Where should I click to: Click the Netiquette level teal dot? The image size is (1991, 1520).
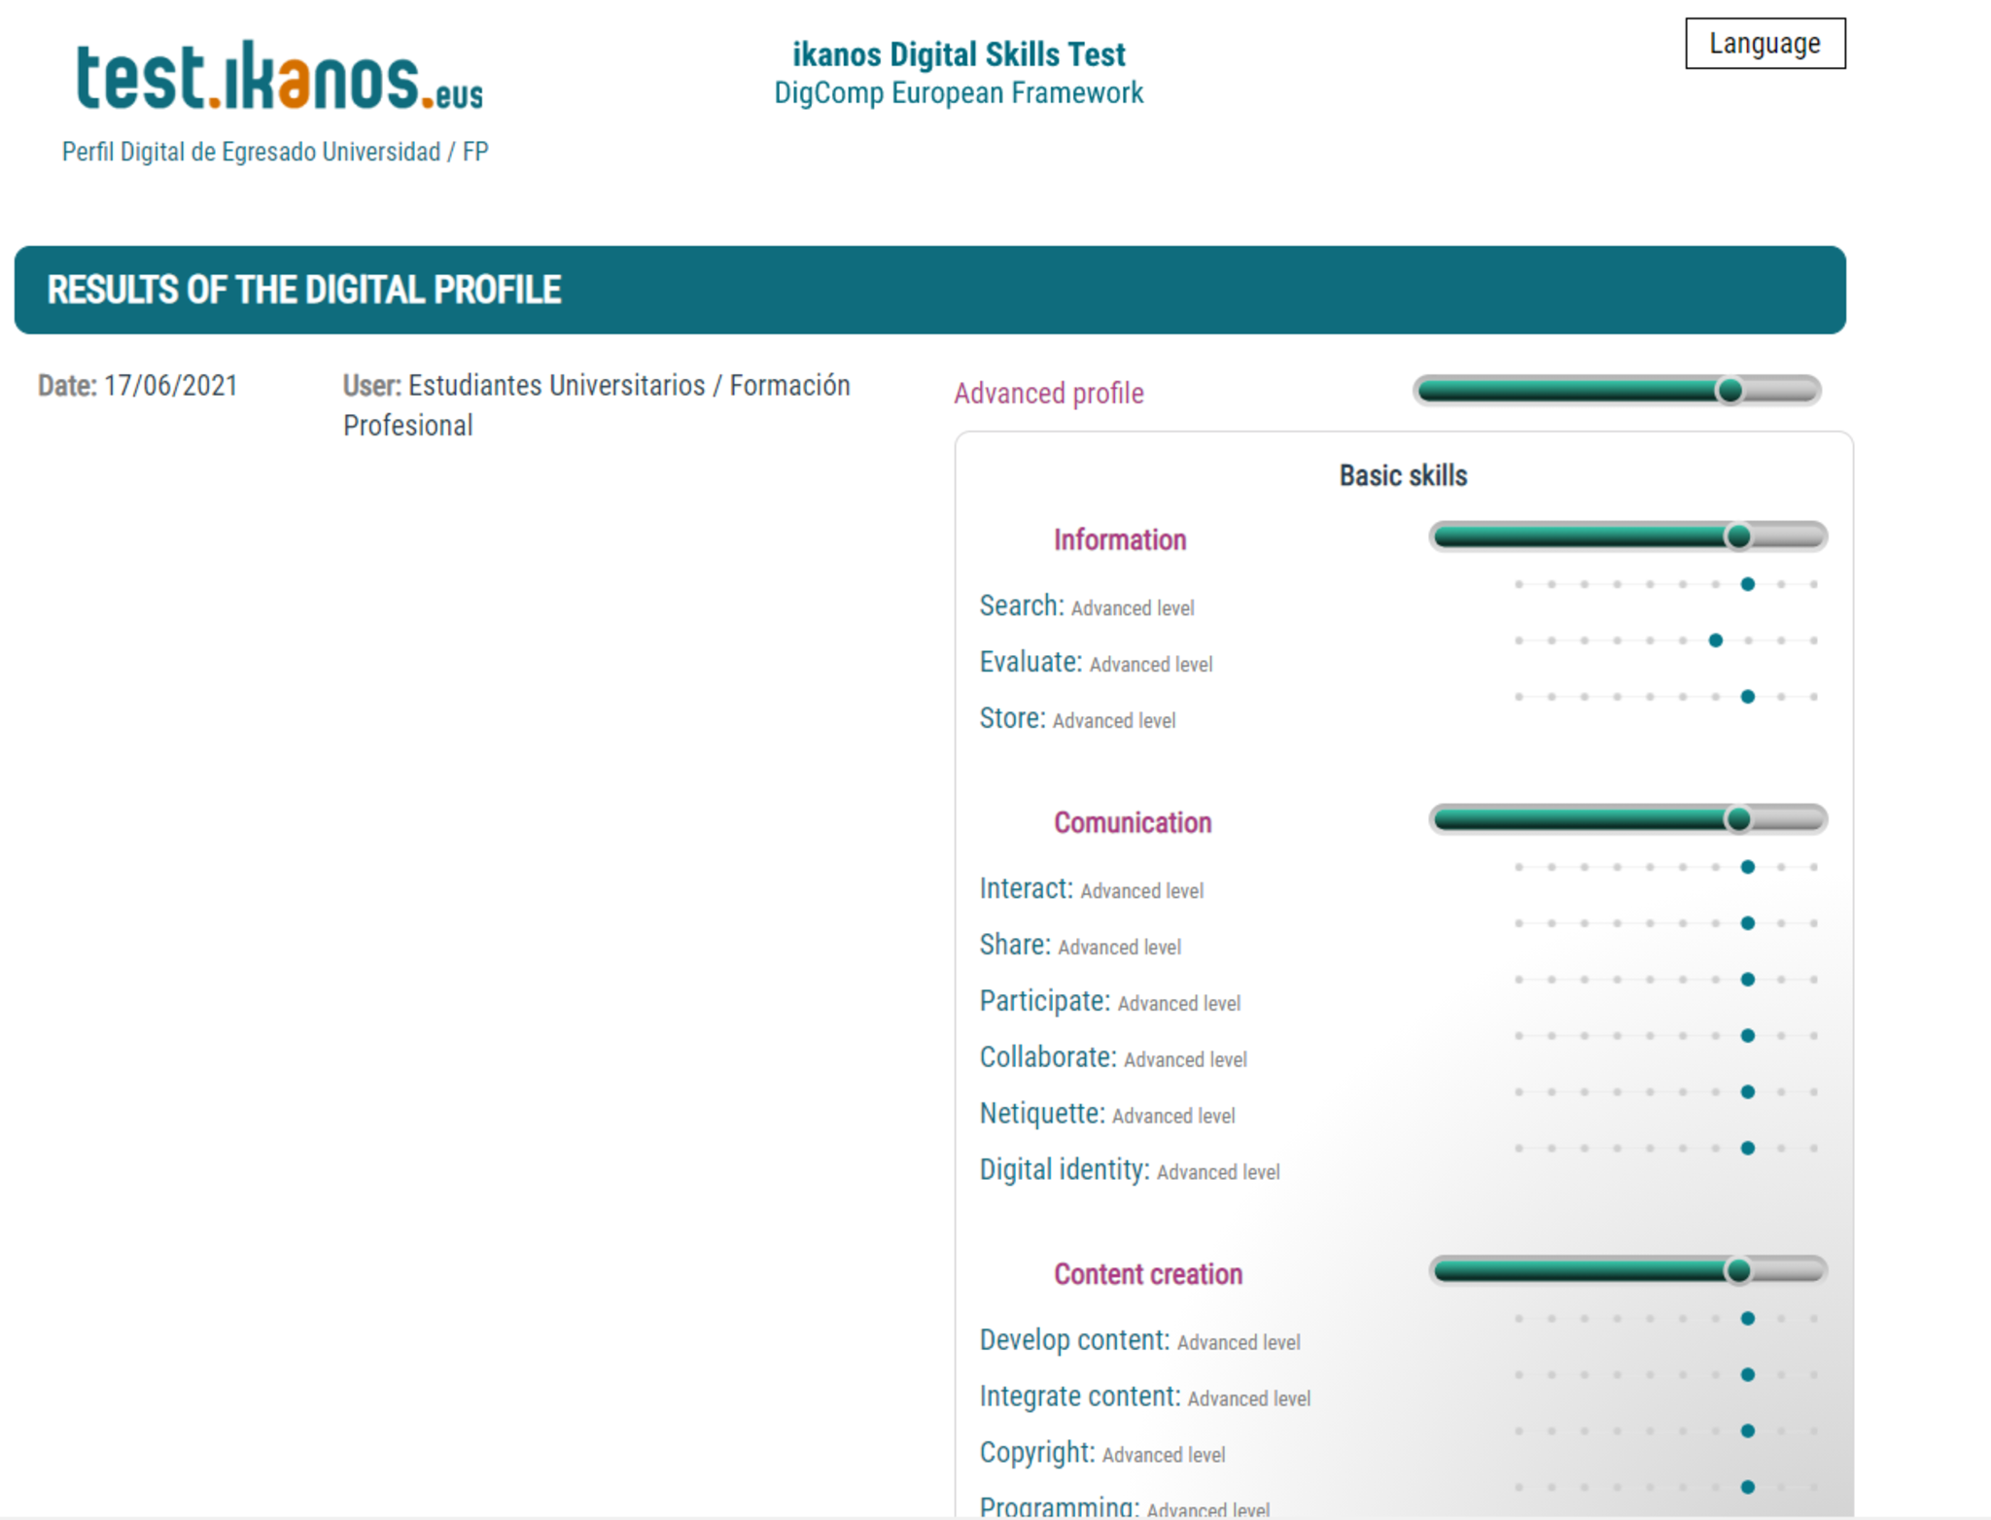click(1747, 1092)
